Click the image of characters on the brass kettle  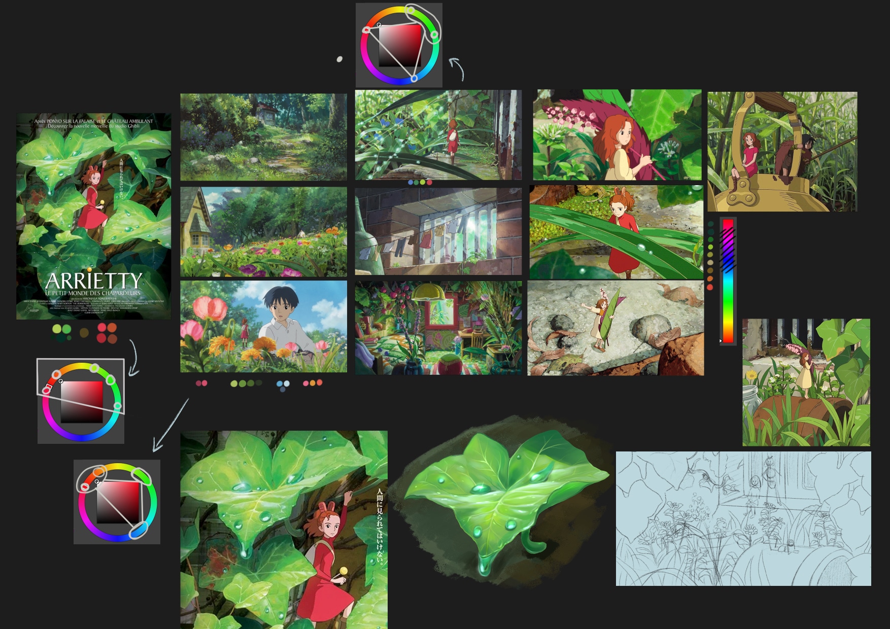(782, 151)
